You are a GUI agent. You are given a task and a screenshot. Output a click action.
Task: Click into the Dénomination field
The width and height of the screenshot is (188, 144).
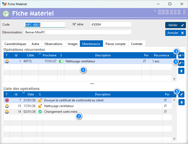(78, 33)
